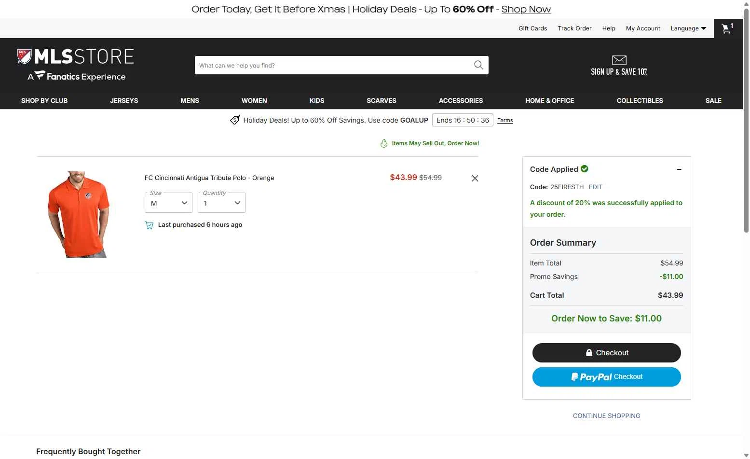Open the Collectibles menu
This screenshot has height=459, width=750.
tap(640, 100)
